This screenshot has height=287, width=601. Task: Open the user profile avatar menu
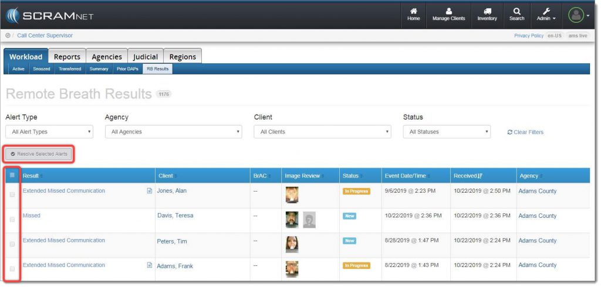575,15
